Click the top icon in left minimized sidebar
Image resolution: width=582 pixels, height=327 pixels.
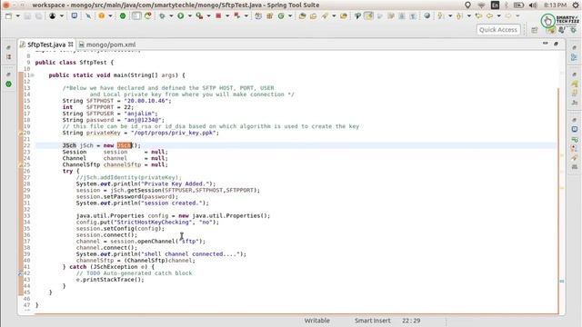coord(8,47)
